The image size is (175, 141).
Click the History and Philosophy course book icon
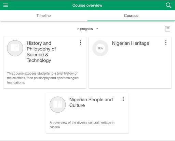[x=15, y=48]
